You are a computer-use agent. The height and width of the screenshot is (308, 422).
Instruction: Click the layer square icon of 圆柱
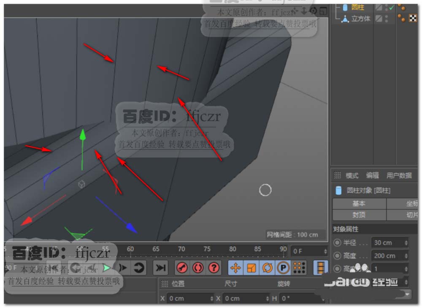pyautogui.click(x=379, y=7)
